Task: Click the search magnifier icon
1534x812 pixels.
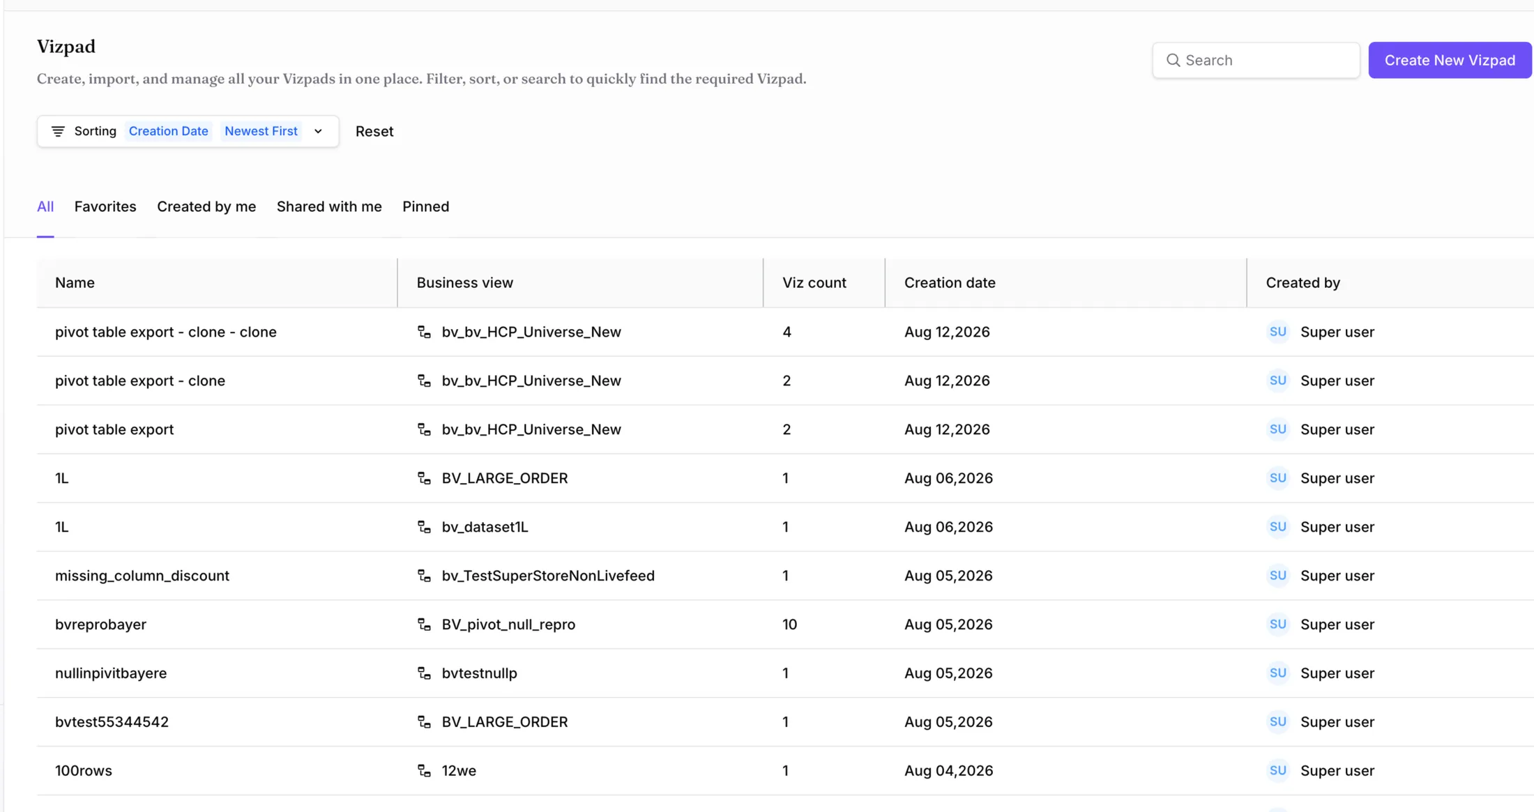Action: (x=1174, y=61)
